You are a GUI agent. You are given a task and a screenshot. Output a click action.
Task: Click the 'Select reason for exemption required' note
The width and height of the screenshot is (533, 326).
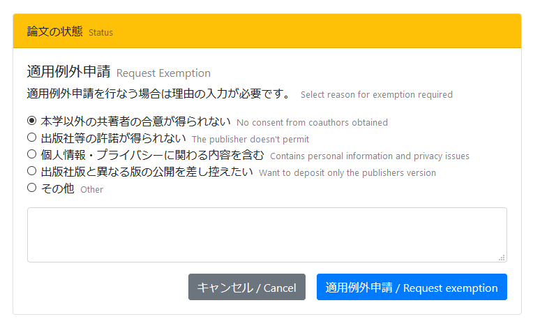(376, 94)
